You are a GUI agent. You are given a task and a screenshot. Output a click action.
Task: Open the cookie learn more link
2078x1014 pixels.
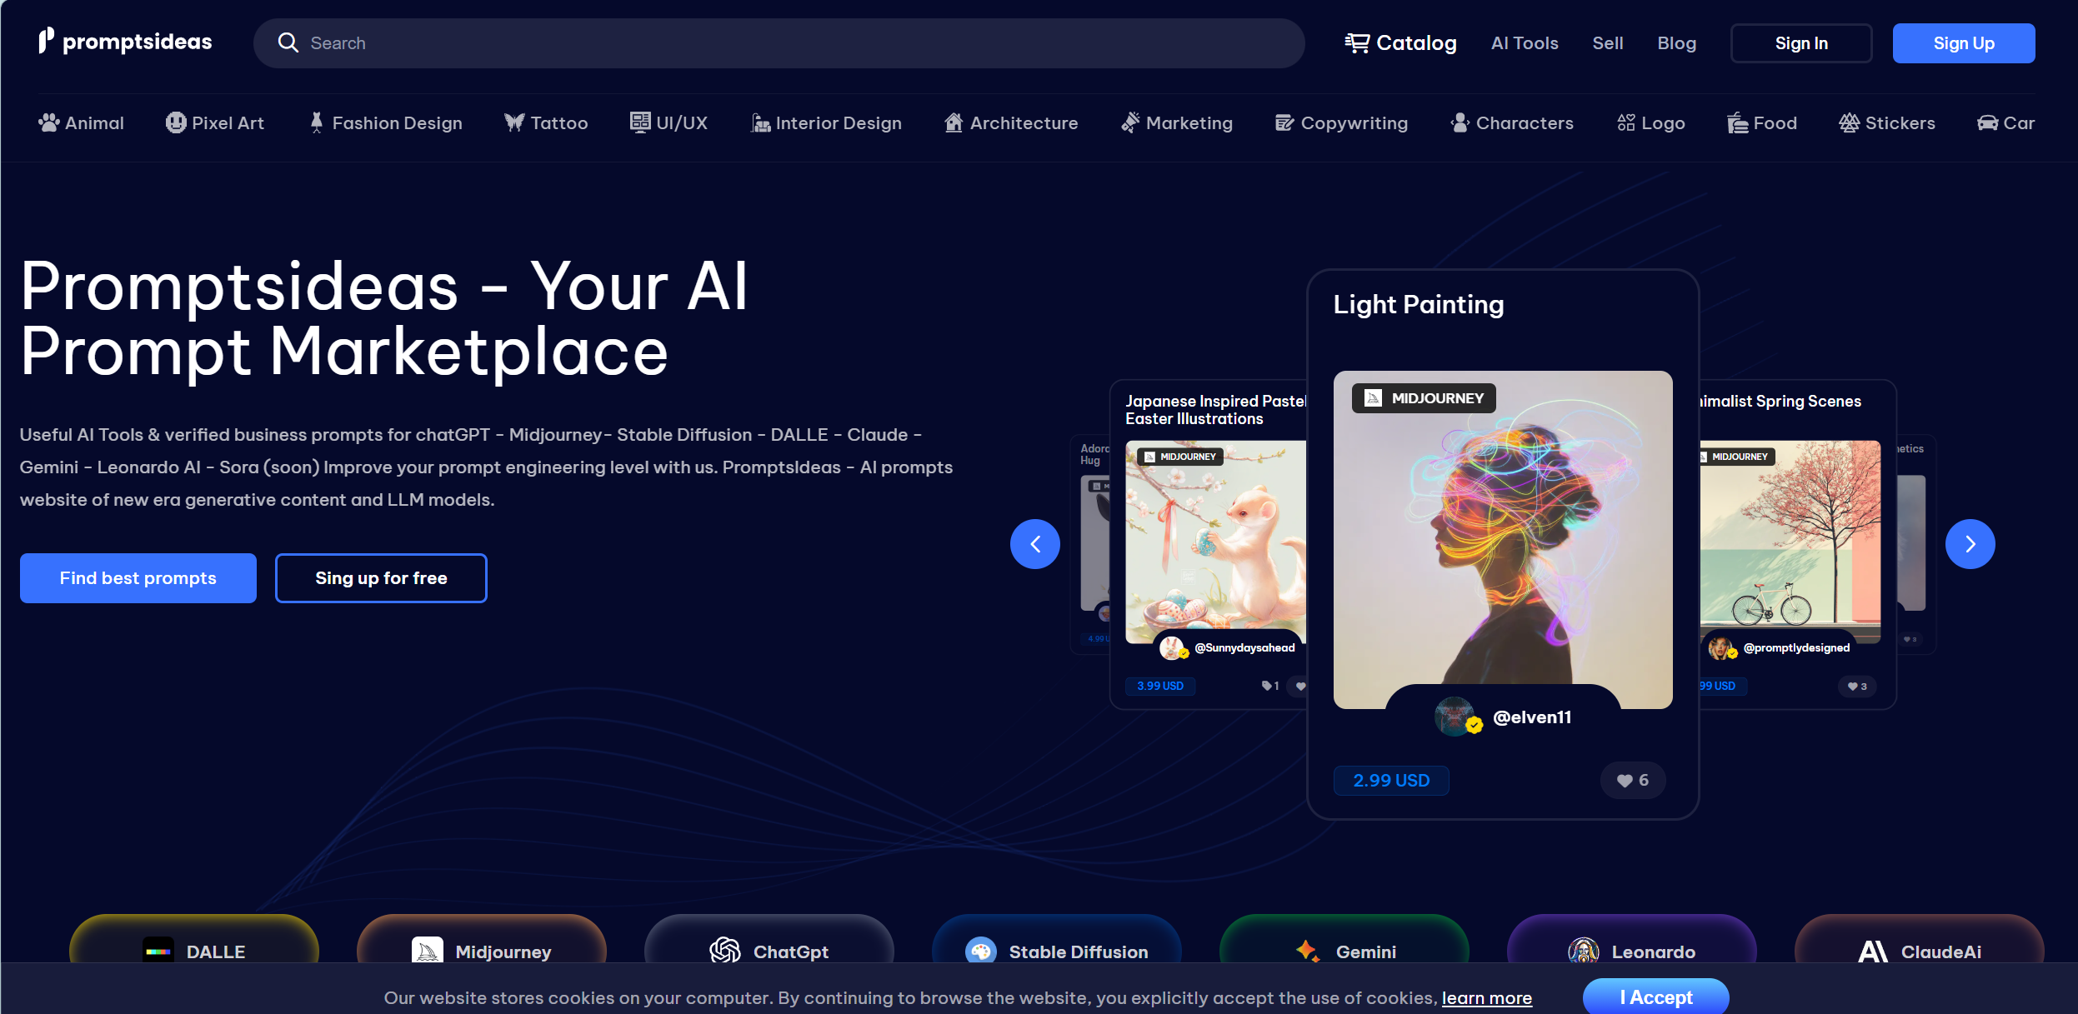pyautogui.click(x=1487, y=998)
